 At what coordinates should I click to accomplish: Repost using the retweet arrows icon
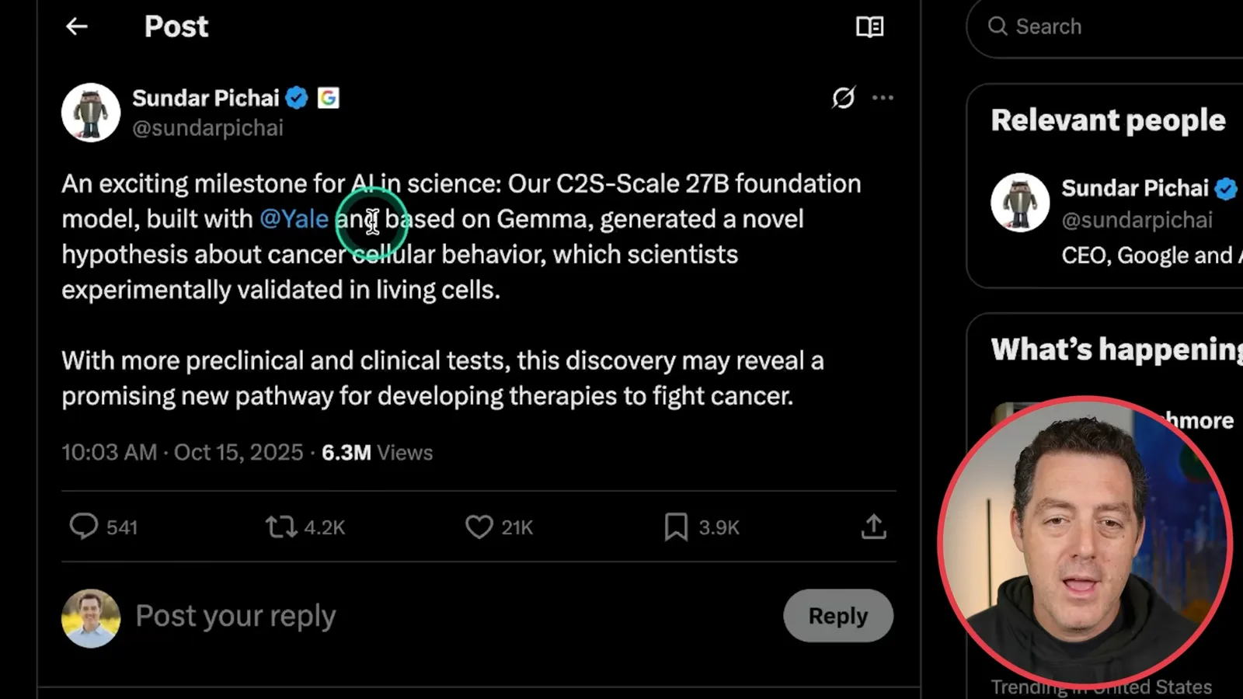pyautogui.click(x=280, y=527)
